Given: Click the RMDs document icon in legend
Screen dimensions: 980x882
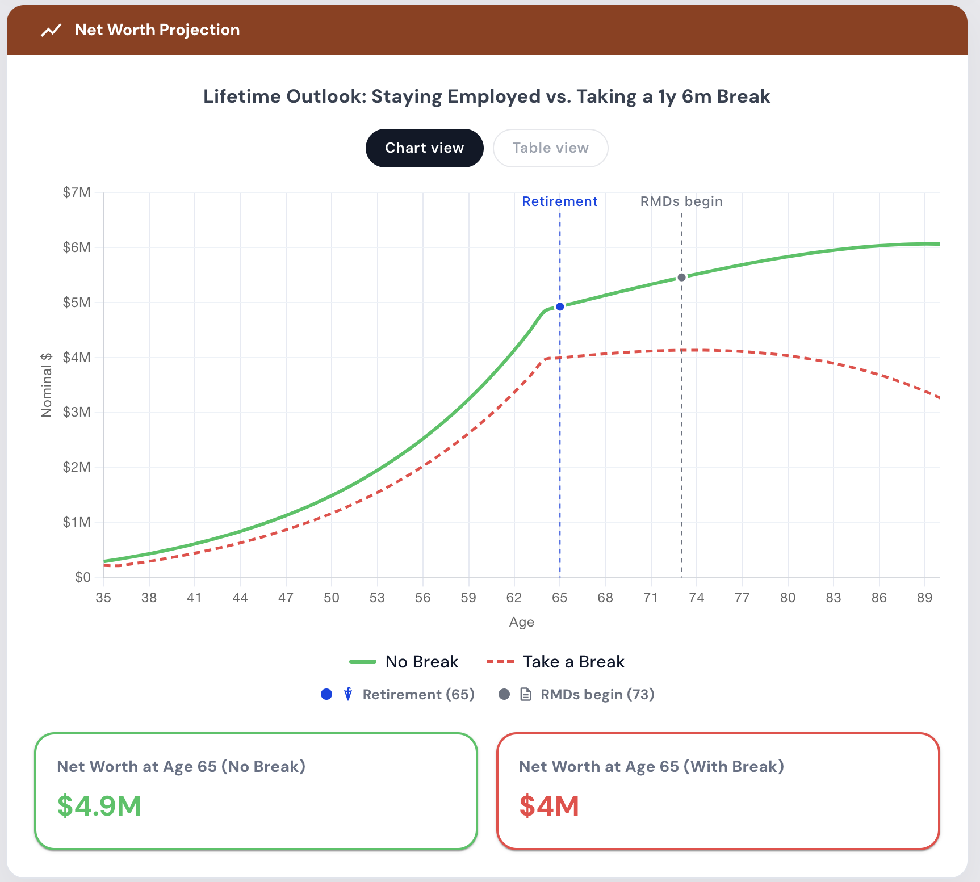Looking at the screenshot, I should click(526, 694).
